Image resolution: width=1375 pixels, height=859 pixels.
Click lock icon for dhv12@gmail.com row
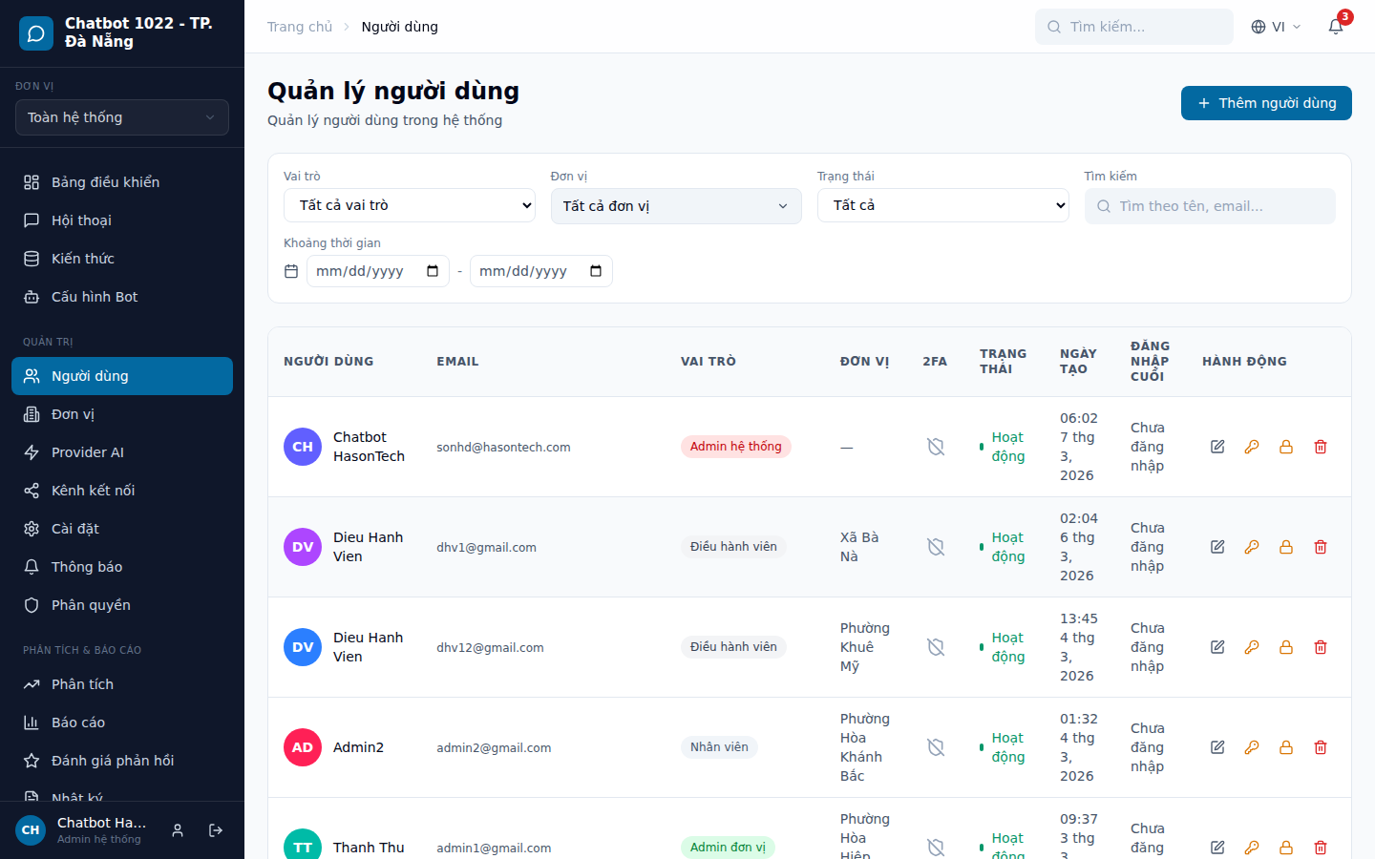[1286, 647]
